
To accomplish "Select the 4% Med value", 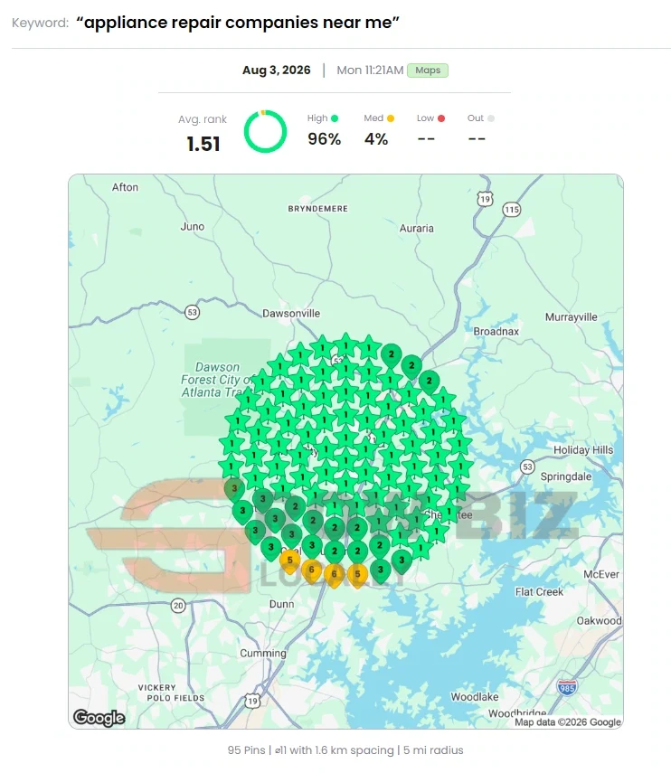I will click(x=376, y=139).
